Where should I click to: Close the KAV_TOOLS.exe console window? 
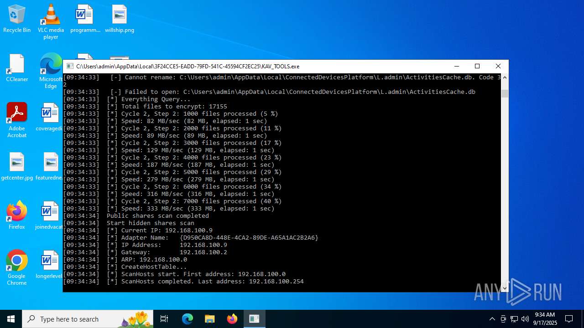[498, 66]
